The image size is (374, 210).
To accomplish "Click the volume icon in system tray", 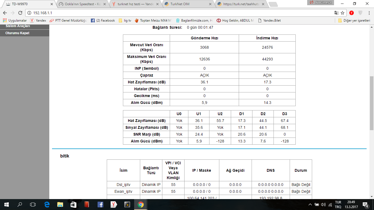I will point(323,205).
